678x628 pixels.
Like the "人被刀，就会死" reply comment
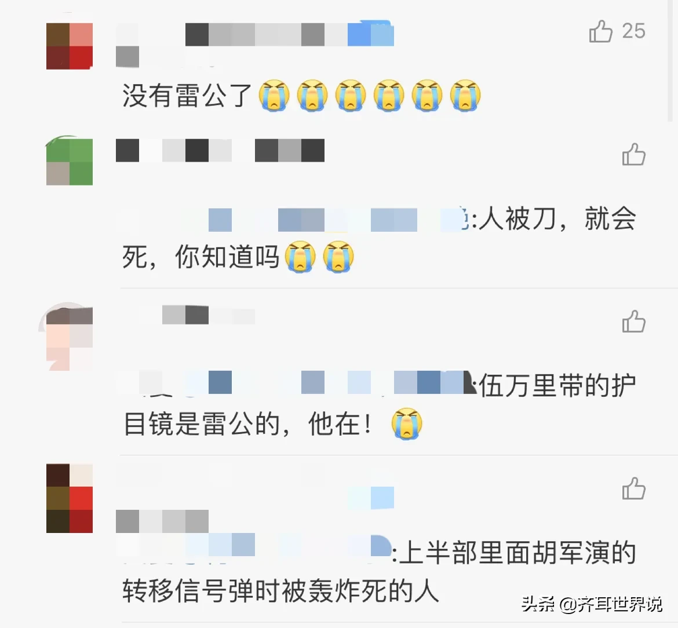633,154
